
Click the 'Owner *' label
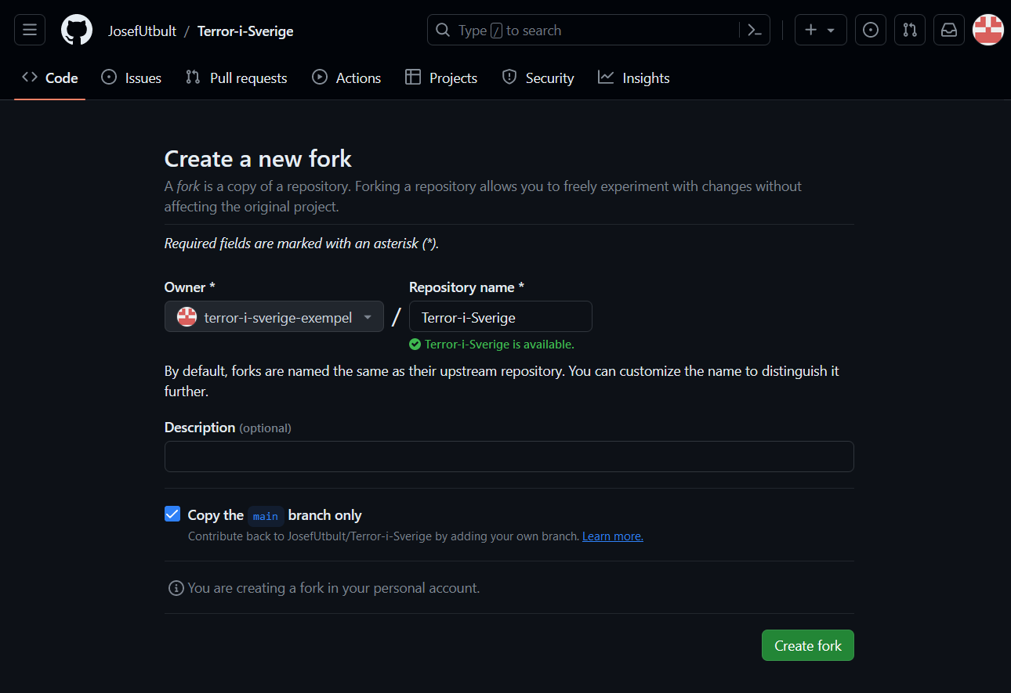[x=190, y=287]
